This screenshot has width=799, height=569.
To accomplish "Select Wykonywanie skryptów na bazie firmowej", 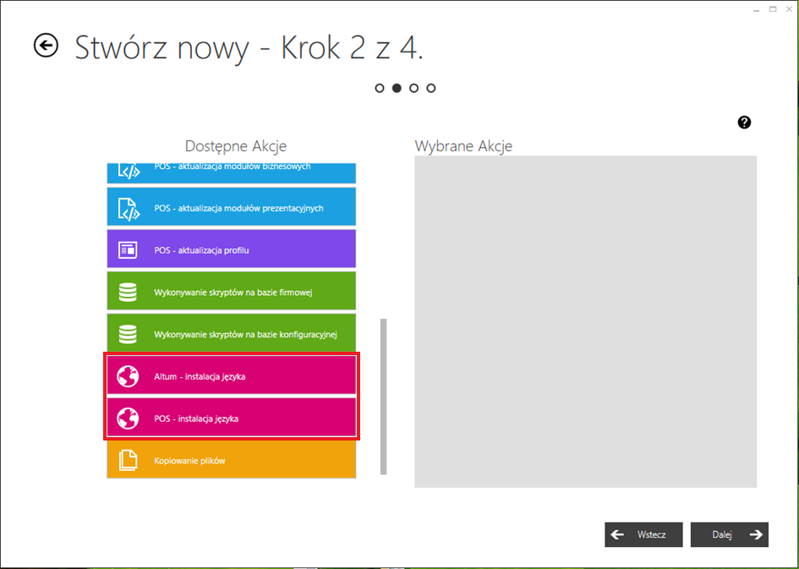I will [232, 291].
